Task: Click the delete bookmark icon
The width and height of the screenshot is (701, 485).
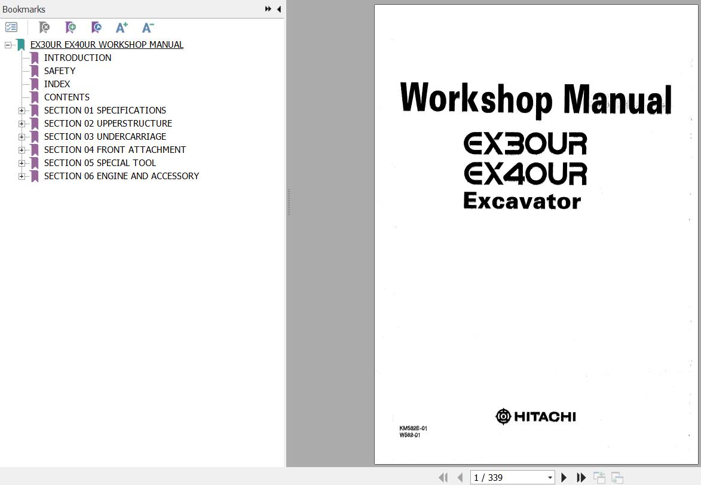Action: pyautogui.click(x=44, y=27)
